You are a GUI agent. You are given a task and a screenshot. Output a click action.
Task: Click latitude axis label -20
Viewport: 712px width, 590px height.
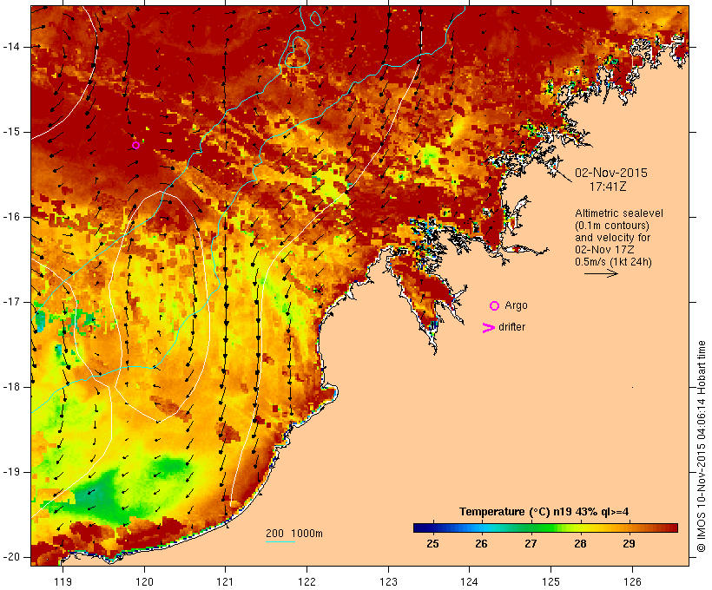[11, 557]
